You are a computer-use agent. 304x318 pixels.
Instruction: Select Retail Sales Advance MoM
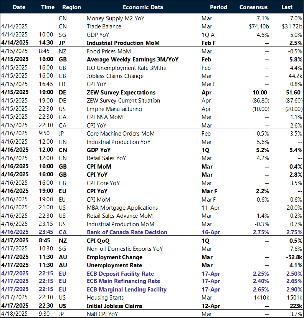click(x=120, y=216)
